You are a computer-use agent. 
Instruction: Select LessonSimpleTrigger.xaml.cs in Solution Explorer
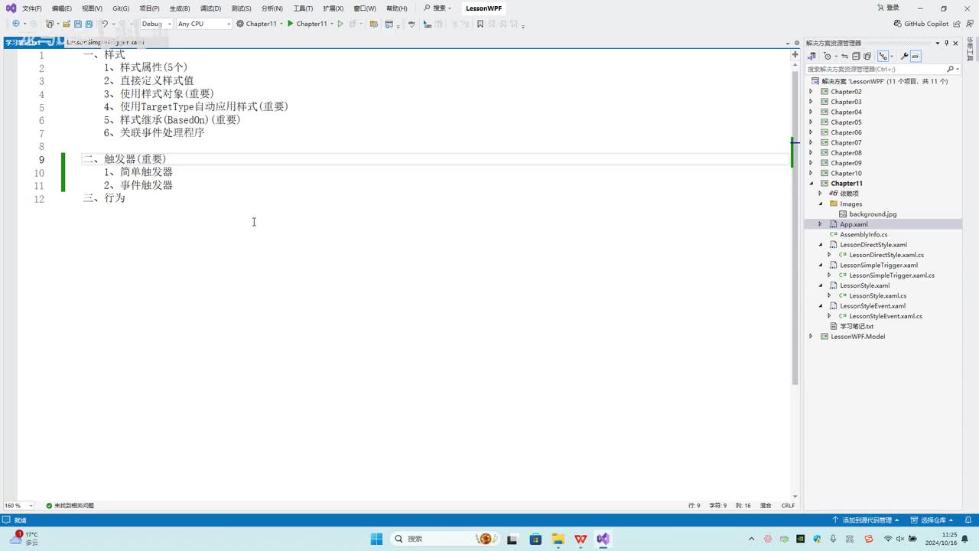(x=892, y=275)
